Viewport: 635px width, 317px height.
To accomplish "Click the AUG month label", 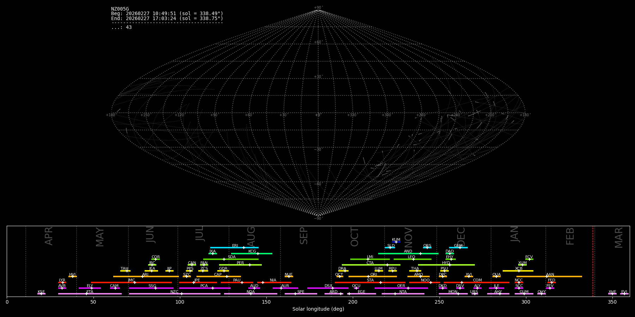I will [251, 237].
